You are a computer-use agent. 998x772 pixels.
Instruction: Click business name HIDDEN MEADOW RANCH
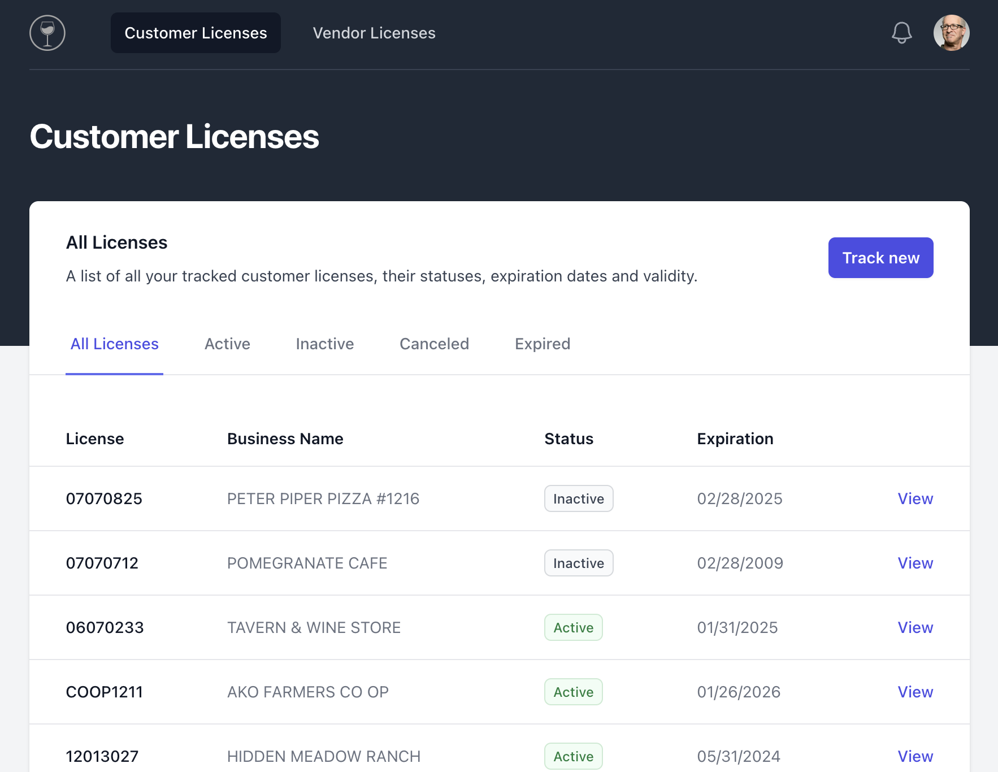pos(324,756)
